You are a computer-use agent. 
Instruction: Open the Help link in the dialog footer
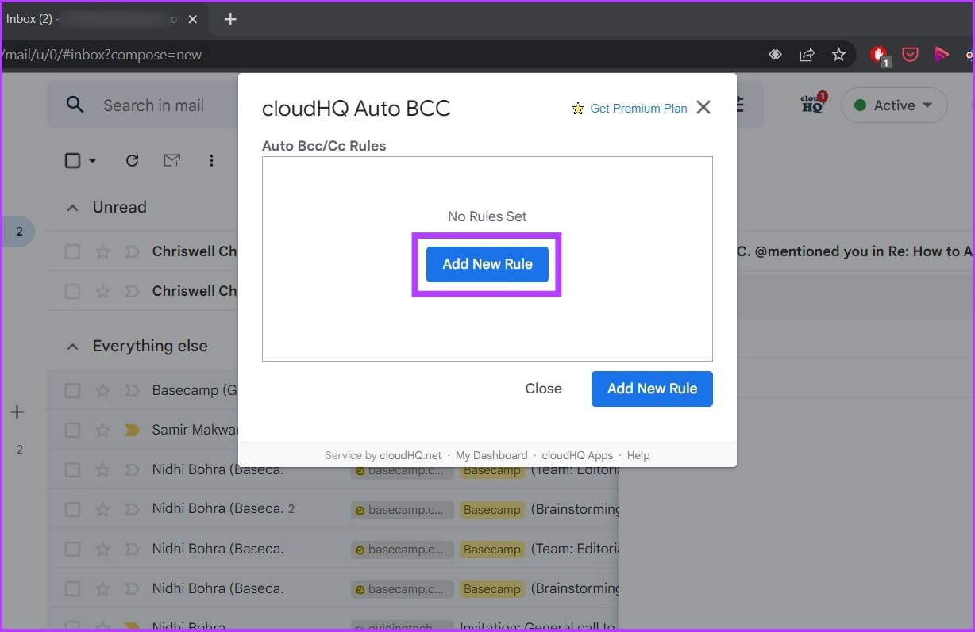tap(638, 455)
